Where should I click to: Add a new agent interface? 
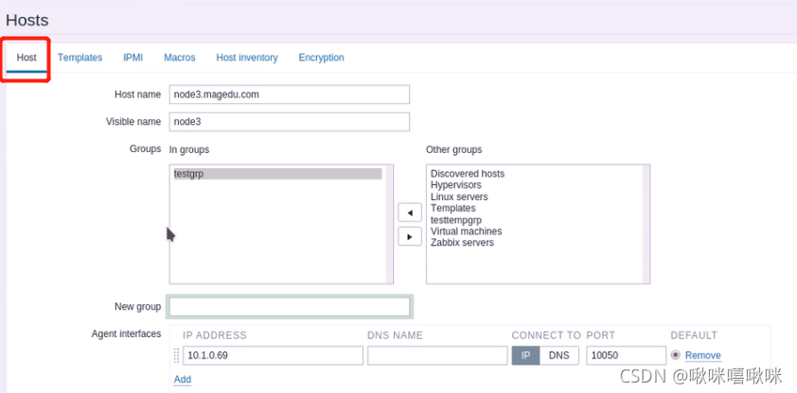pos(183,380)
